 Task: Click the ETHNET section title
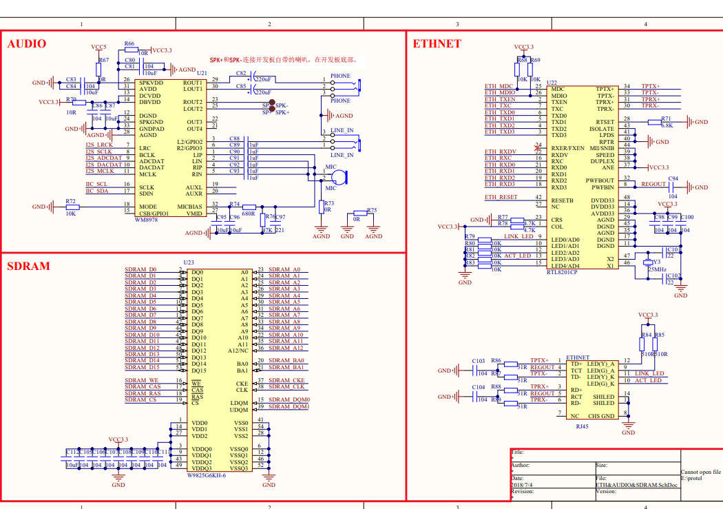tap(437, 44)
